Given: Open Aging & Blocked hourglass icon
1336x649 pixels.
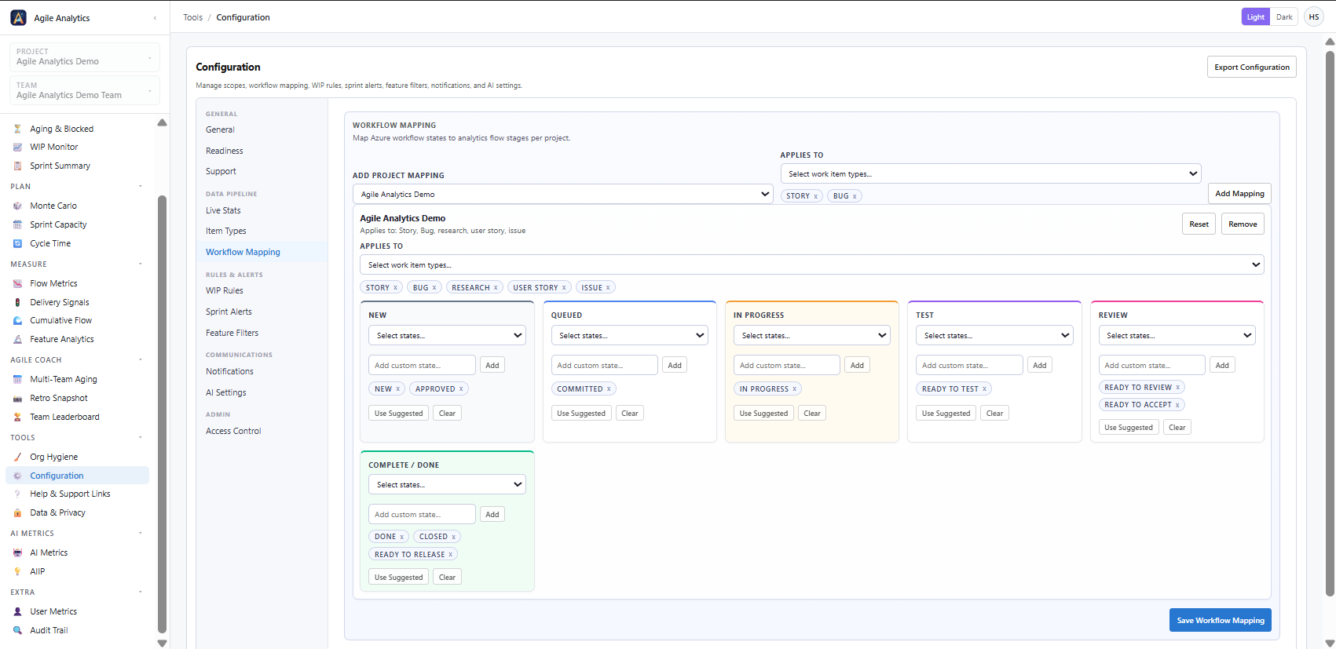Looking at the screenshot, I should point(17,129).
